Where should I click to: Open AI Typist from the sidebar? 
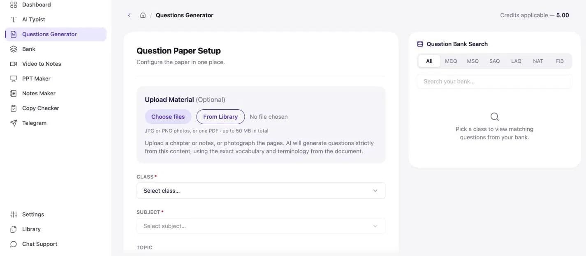(x=56, y=19)
